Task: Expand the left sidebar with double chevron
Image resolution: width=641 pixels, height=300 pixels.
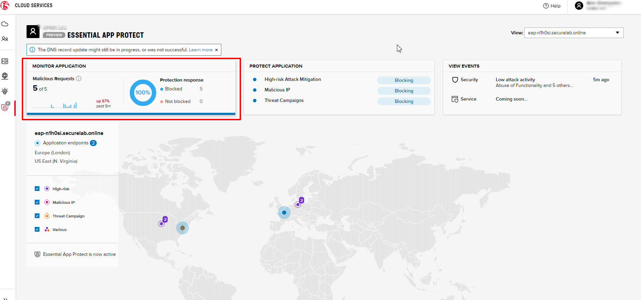Action: tap(5, 299)
